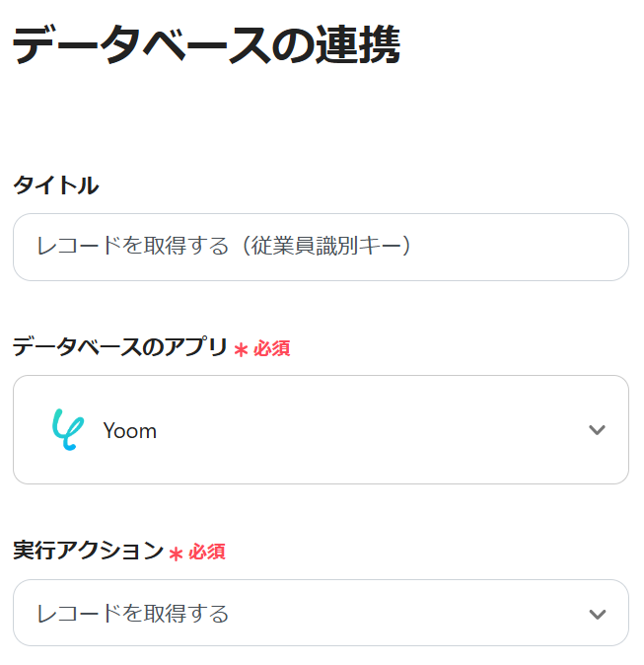Click the 必須 tag beside 実行アクション
The image size is (644, 665).
207,553
